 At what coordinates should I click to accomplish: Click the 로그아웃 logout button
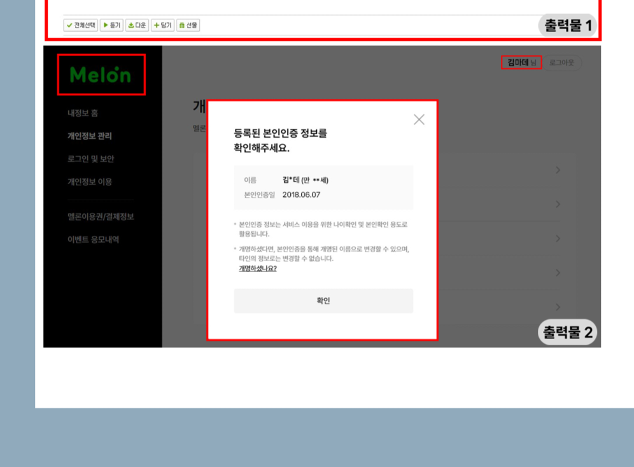pyautogui.click(x=561, y=62)
